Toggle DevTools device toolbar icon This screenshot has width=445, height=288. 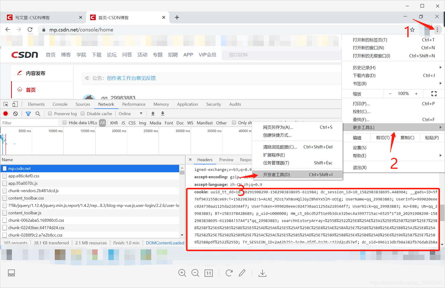pos(15,104)
